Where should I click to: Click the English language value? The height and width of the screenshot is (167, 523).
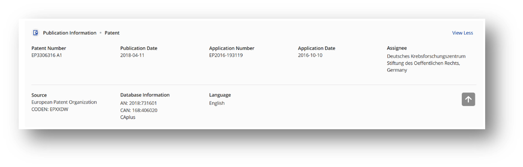(x=217, y=103)
